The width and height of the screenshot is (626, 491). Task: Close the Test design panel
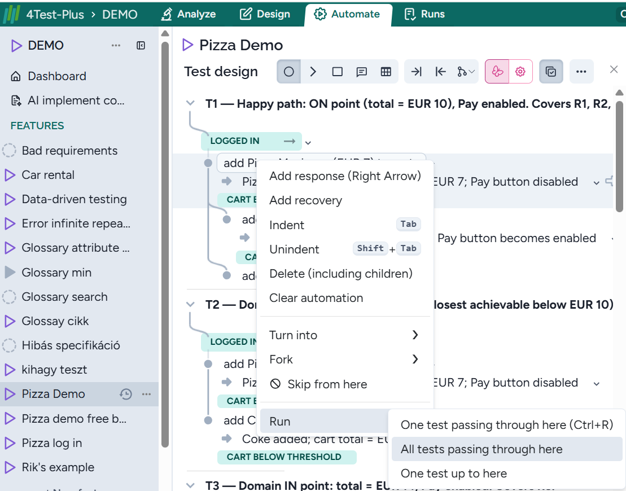[x=614, y=69]
